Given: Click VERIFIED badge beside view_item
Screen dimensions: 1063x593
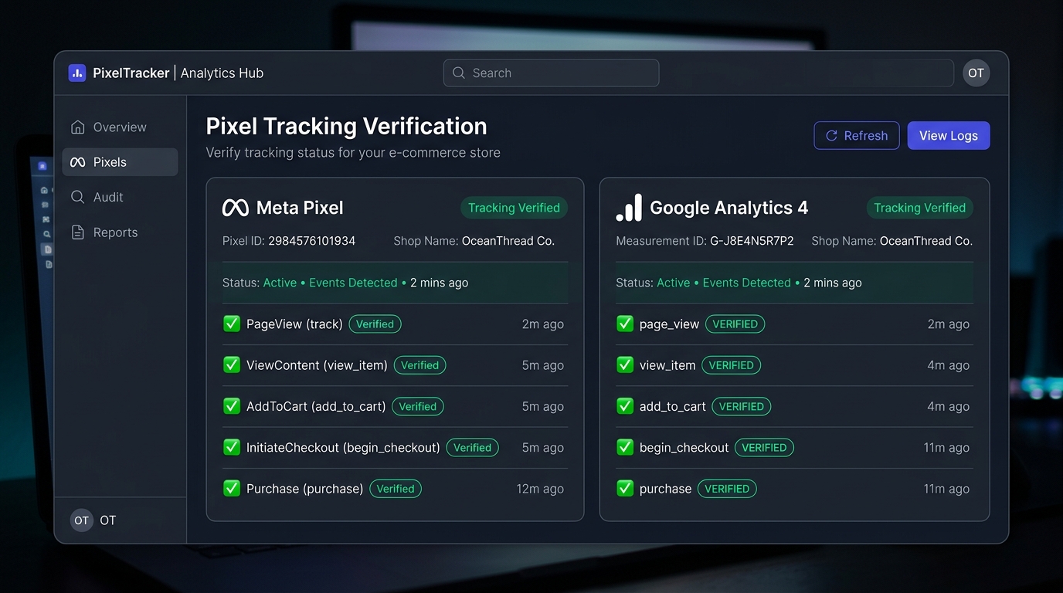Looking at the screenshot, I should (731, 365).
